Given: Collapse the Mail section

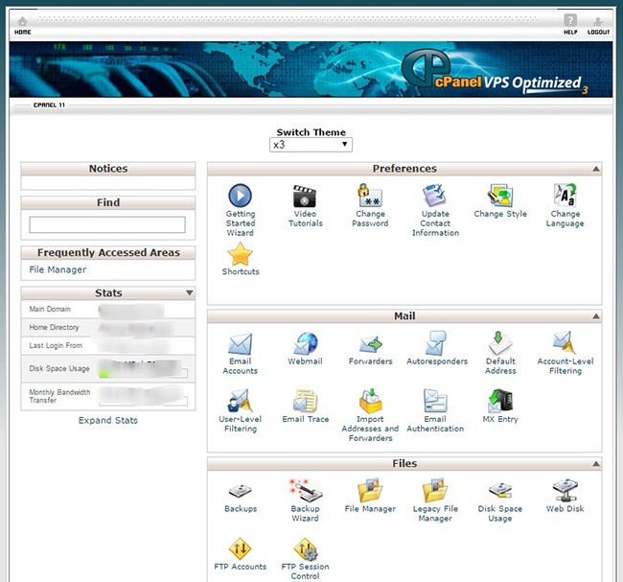Looking at the screenshot, I should coord(596,316).
